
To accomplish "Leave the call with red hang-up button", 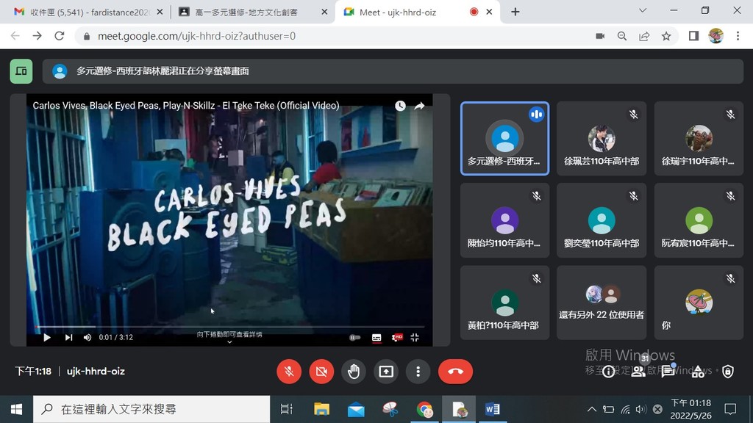I will [x=455, y=371].
